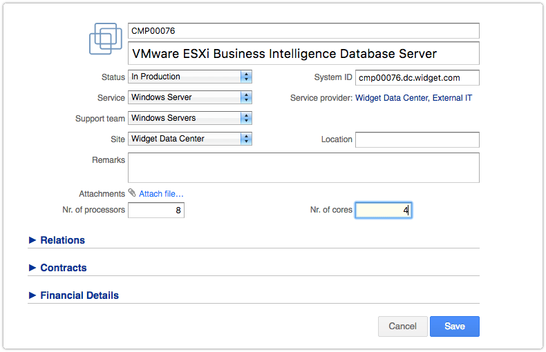546x352 pixels.
Task: Click the empty Location field
Action: click(x=417, y=140)
